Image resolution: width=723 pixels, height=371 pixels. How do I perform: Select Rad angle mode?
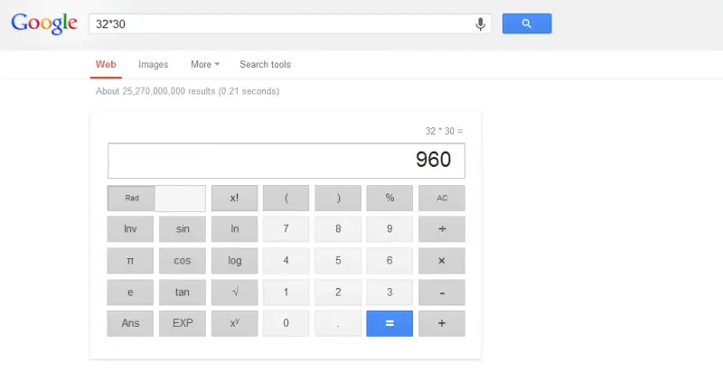pos(131,198)
